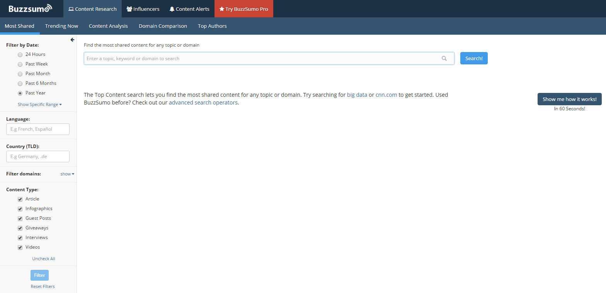
Task: Select the 24 Hours date filter
Action: (x=20, y=55)
